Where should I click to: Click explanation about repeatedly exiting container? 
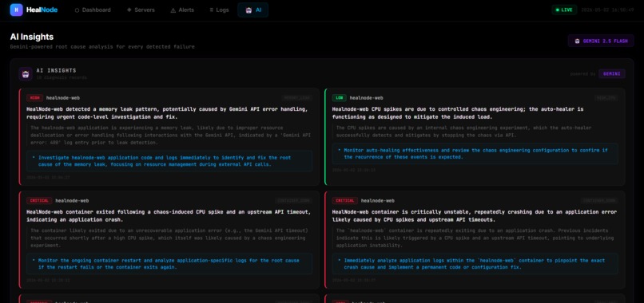475,238
